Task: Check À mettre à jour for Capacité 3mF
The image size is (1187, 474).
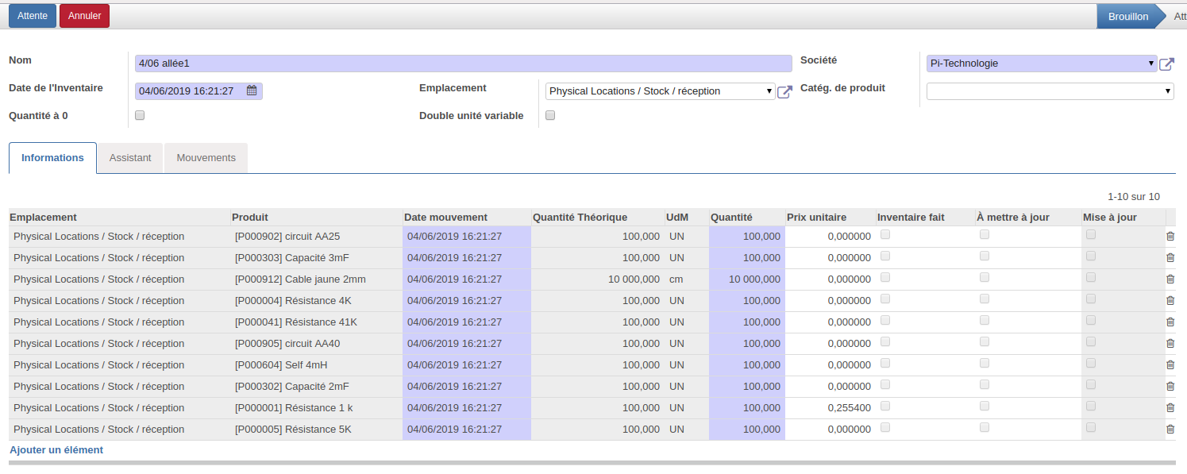Action: [x=985, y=256]
